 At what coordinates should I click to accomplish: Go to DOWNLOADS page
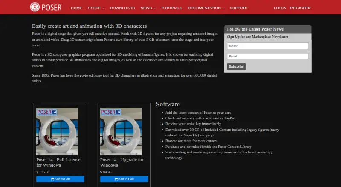[122, 8]
